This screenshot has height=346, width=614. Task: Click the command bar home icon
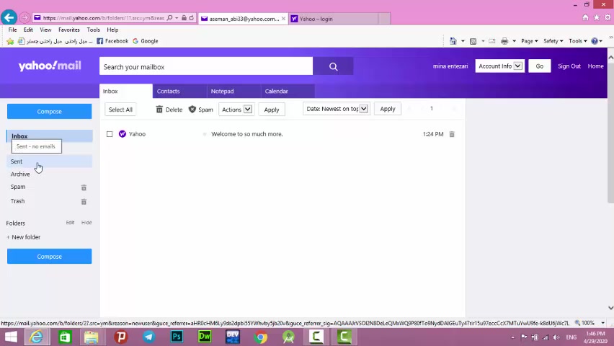(453, 41)
